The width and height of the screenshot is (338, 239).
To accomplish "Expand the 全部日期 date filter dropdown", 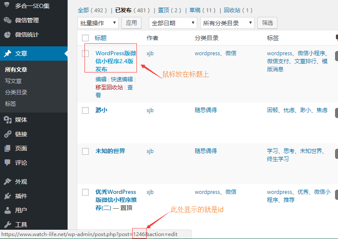I will (173, 23).
